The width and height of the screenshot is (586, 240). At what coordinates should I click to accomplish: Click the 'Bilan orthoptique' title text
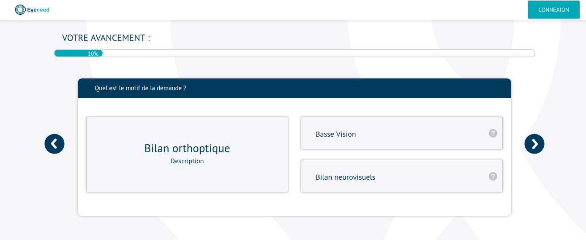coord(187,148)
